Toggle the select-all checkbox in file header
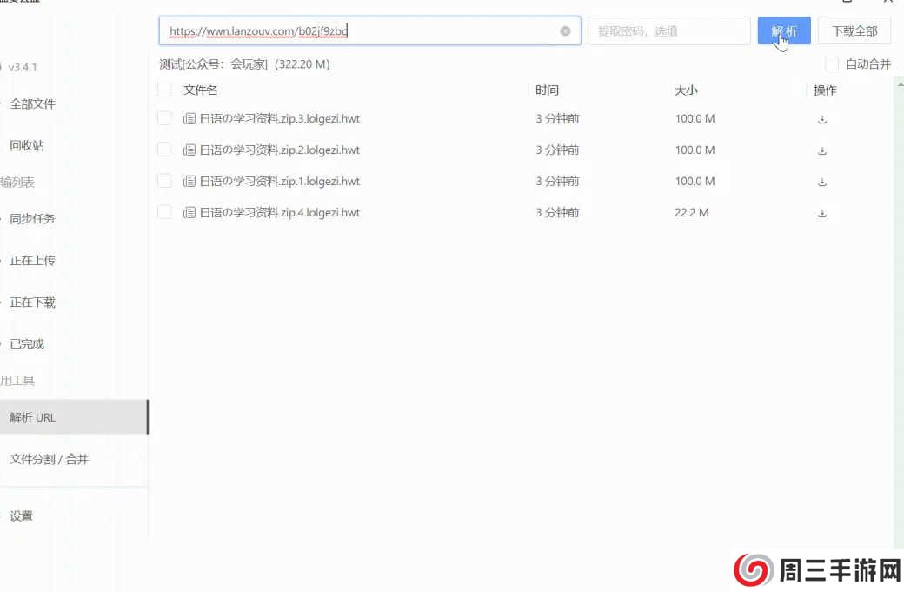Screen dimensions: 904x592 pos(164,90)
